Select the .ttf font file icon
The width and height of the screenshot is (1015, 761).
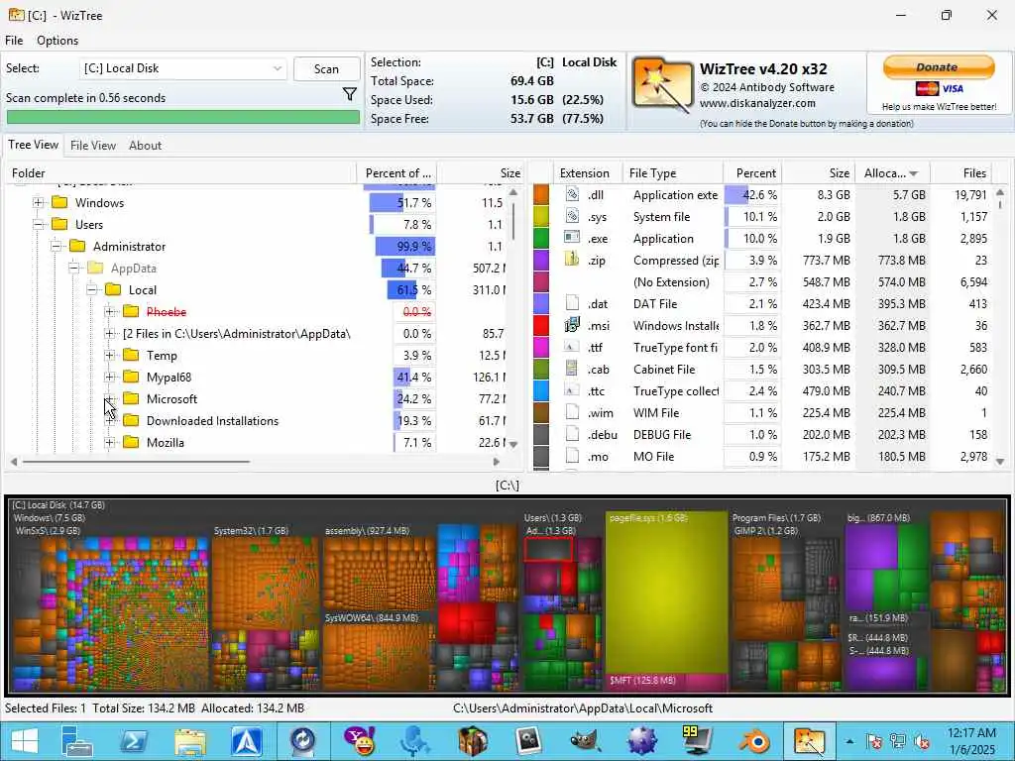tap(572, 347)
